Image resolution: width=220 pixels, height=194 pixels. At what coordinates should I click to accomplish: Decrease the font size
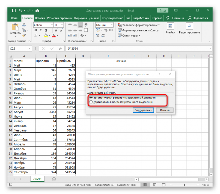pos(61,30)
